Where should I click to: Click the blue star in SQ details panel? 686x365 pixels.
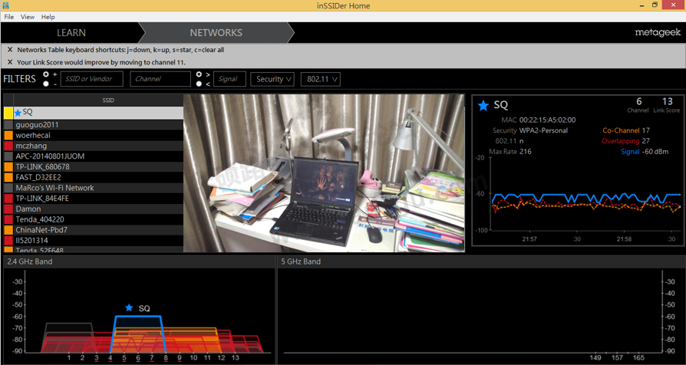coord(483,105)
